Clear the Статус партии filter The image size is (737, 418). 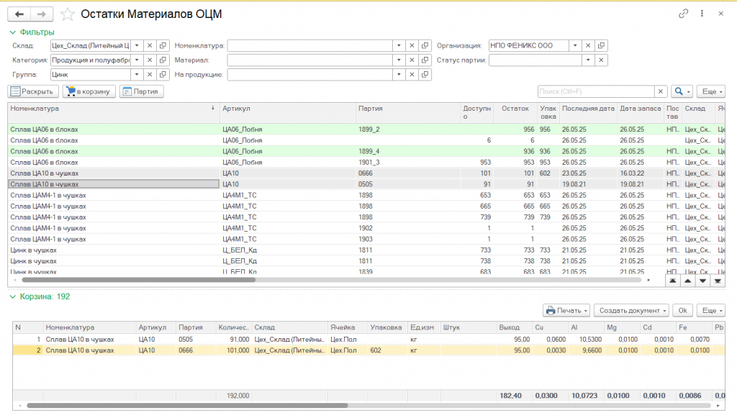tap(601, 60)
